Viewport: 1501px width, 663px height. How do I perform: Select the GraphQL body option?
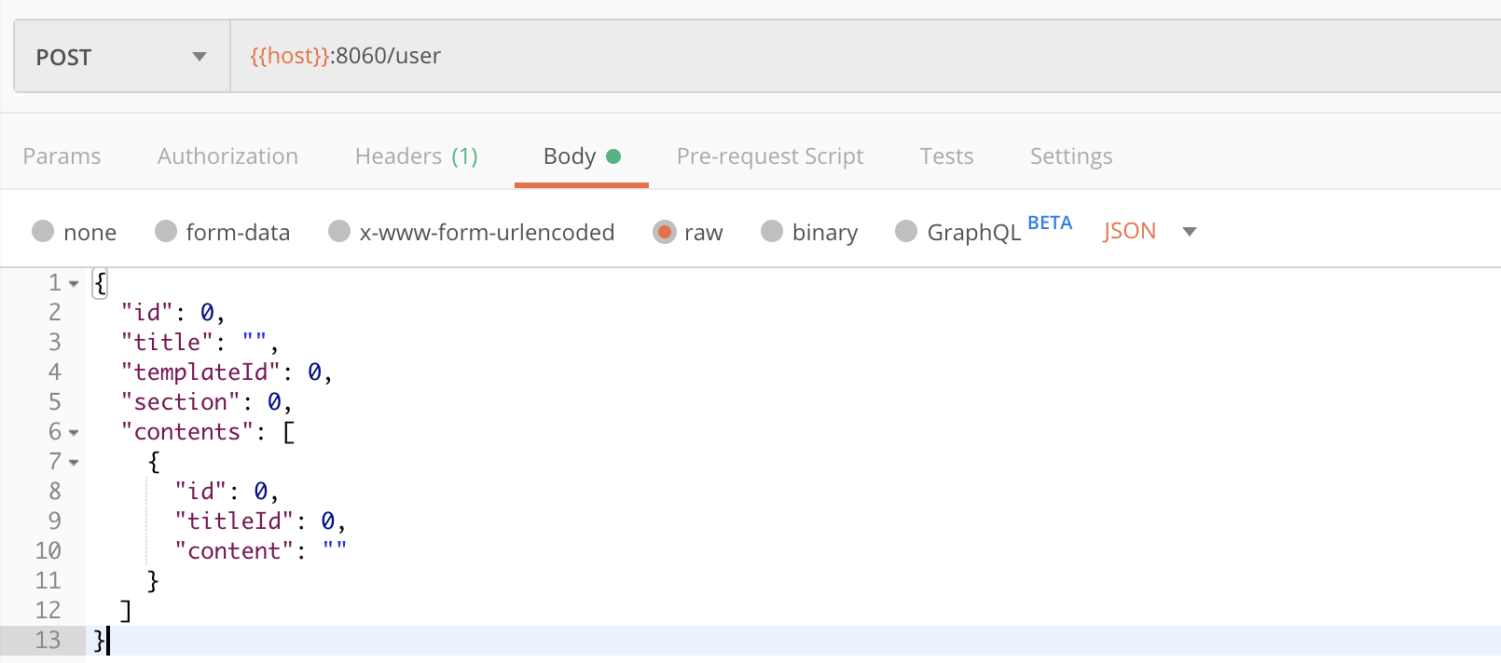[906, 231]
